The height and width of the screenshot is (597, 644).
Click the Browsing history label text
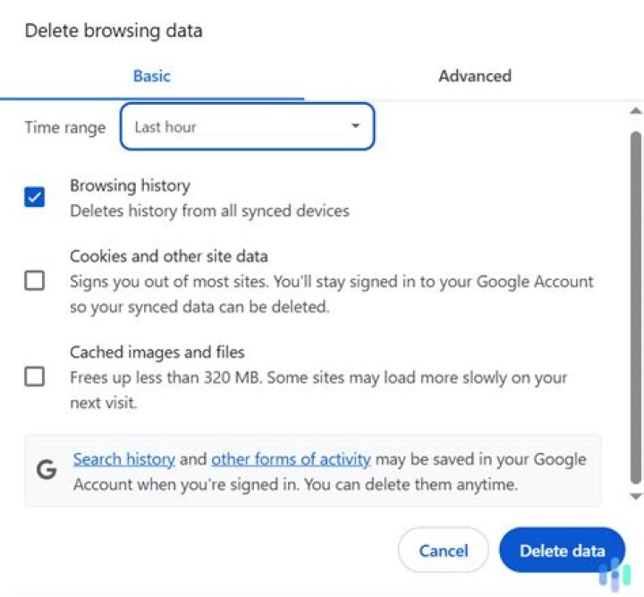tap(130, 186)
